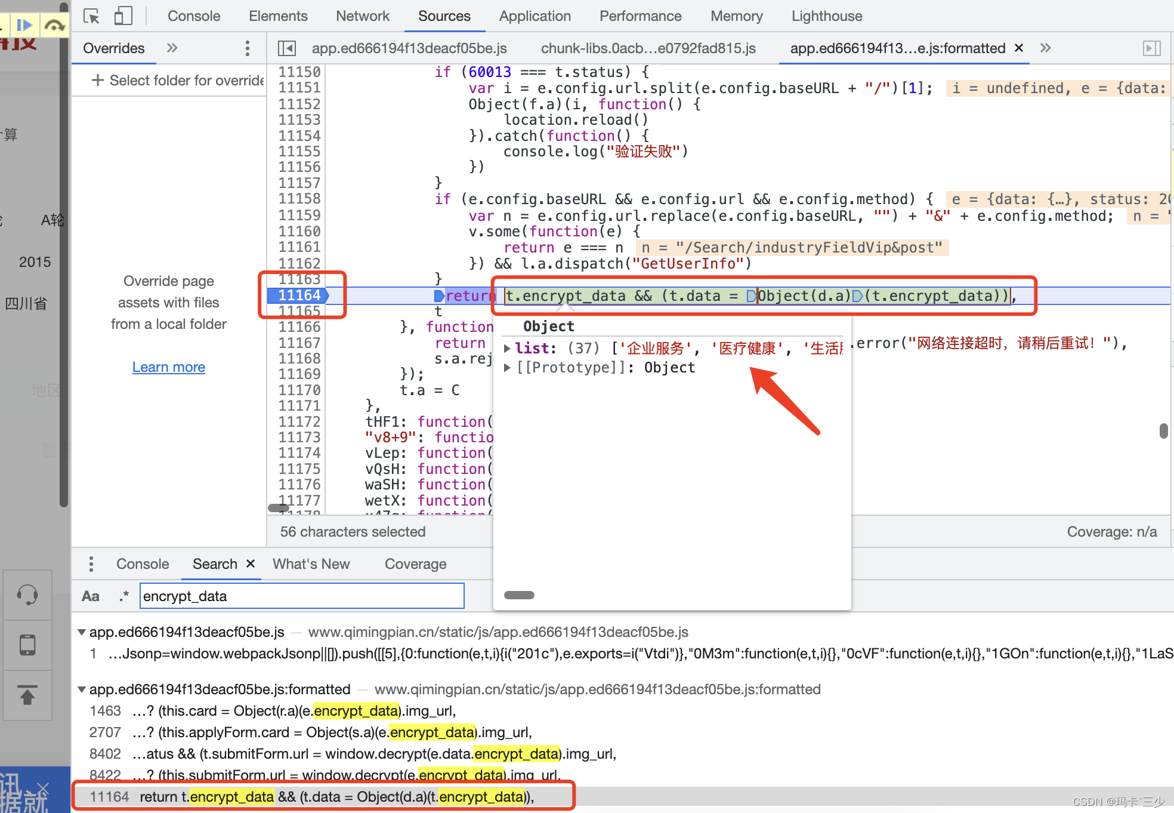Expand [[Prototype]] in Object popup

[507, 367]
